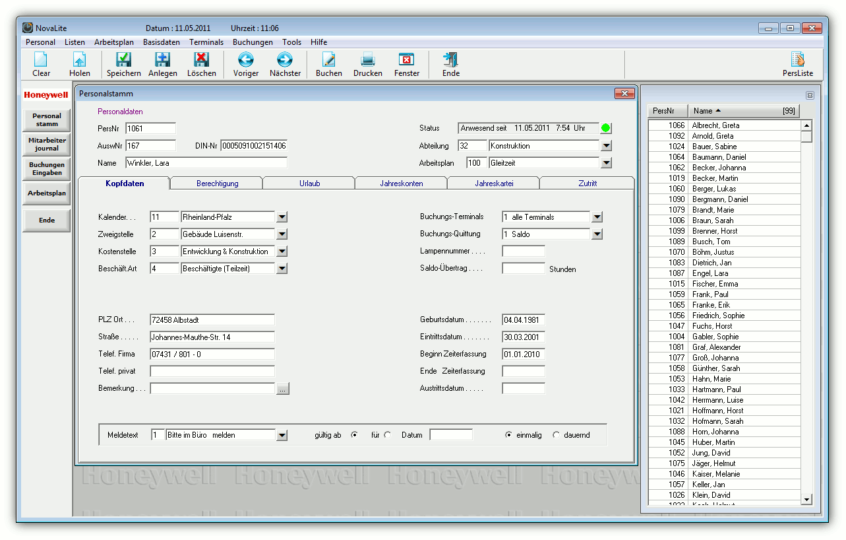Open the Terminals menu
This screenshot has height=540, width=846.
point(206,42)
